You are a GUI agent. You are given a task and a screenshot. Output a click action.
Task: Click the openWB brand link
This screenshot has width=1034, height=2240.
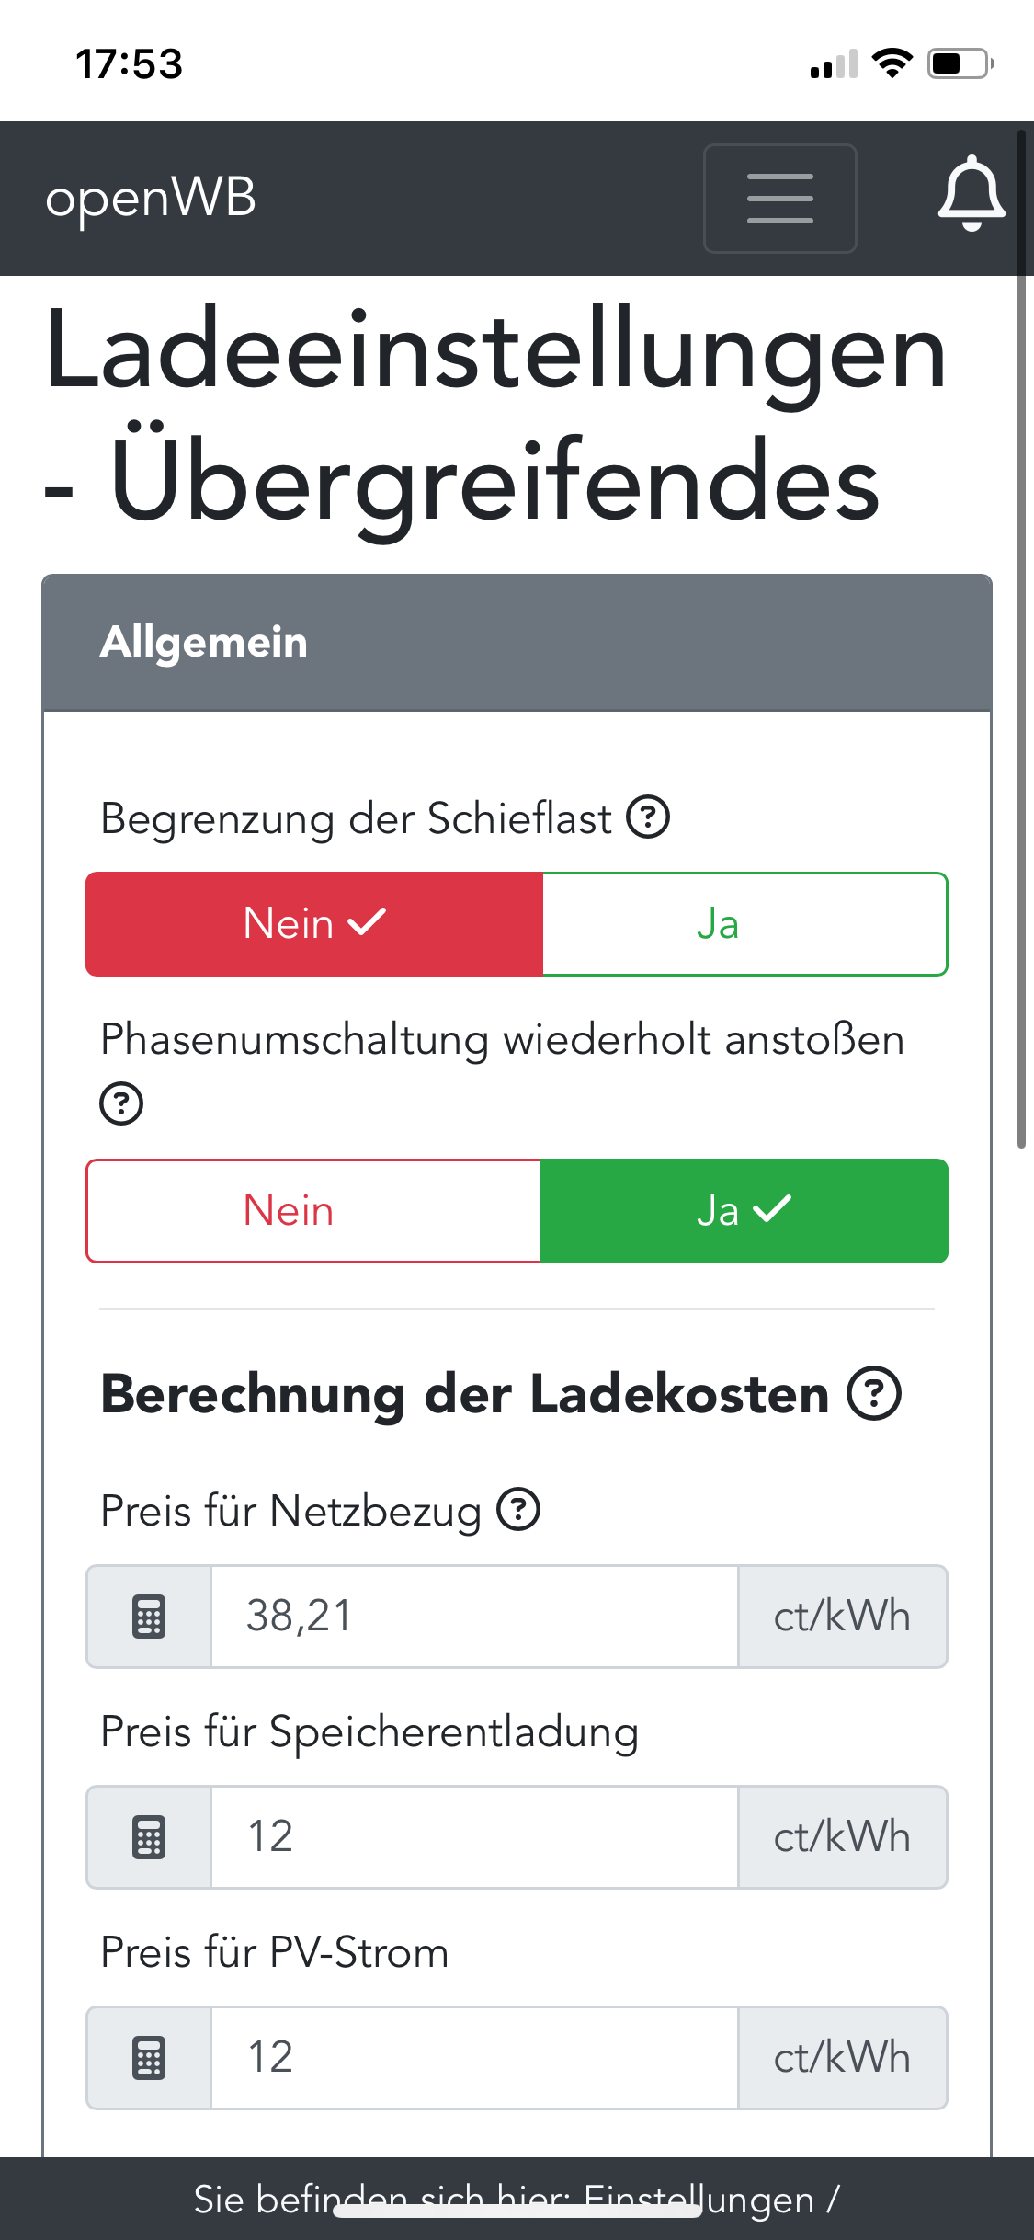click(x=151, y=198)
